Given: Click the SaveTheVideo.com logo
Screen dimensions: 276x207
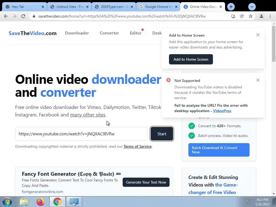Looking at the screenshot, I should [33, 33].
